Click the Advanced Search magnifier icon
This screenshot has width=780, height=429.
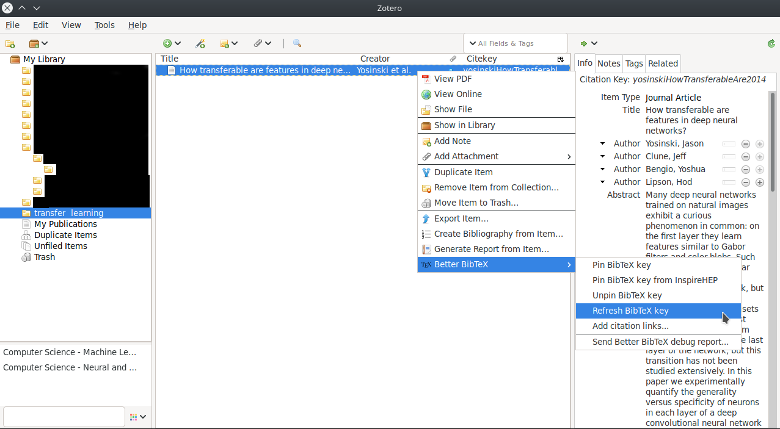[x=297, y=43]
